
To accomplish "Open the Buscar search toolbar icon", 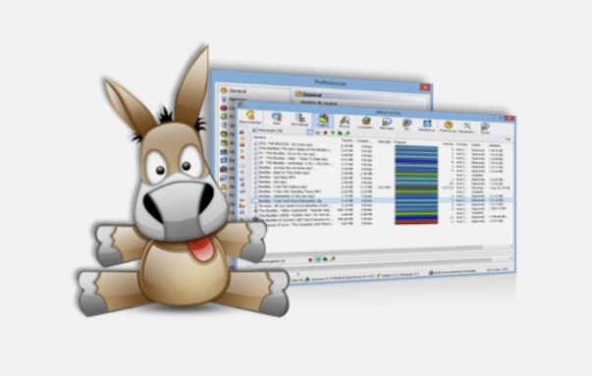I will (345, 122).
